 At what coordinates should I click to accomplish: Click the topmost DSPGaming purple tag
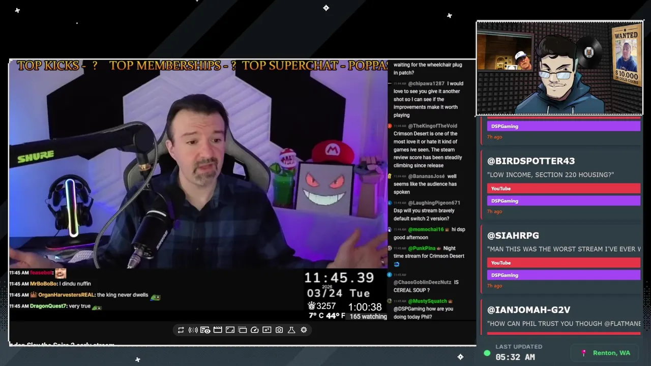564,126
